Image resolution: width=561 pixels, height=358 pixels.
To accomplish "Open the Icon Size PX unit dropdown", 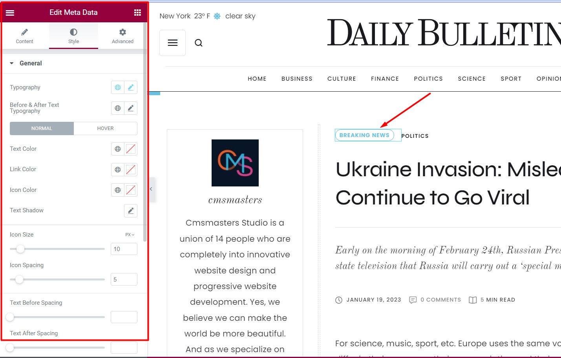I will 130,235.
